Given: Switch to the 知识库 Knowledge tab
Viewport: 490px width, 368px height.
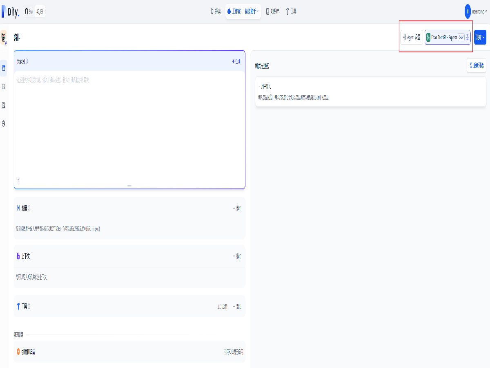Looking at the screenshot, I should 272,11.
